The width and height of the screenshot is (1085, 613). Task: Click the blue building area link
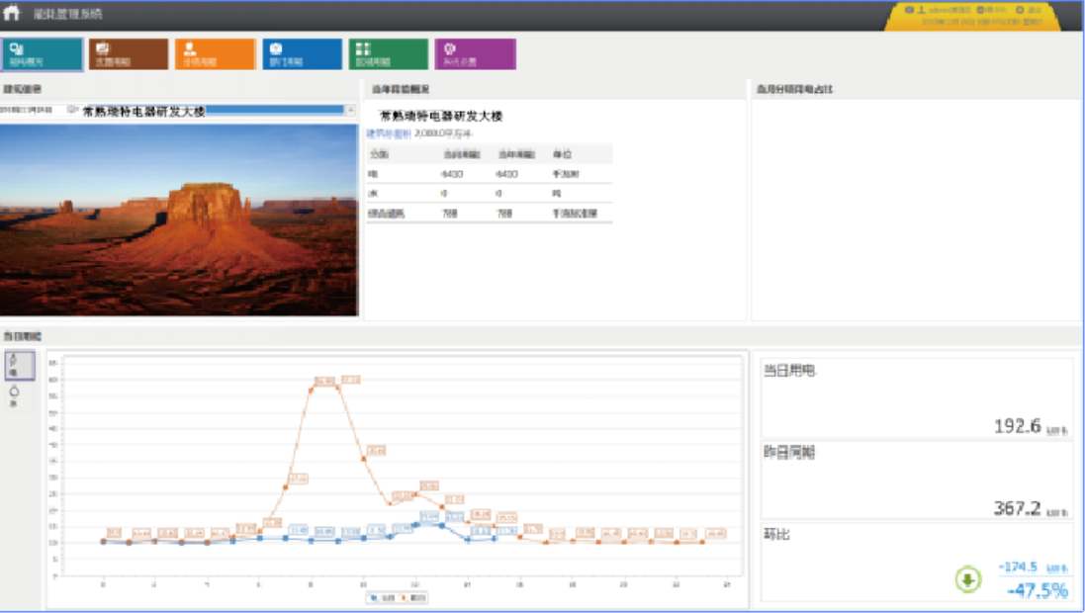389,132
